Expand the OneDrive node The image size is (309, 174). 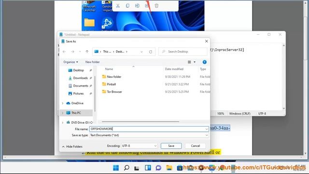[63, 103]
